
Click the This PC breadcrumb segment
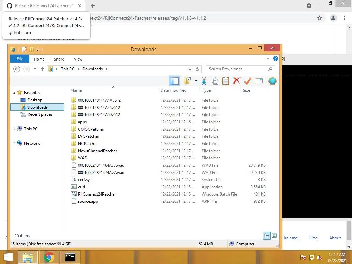pyautogui.click(x=68, y=69)
